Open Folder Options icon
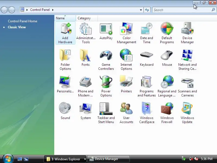 point(65,60)
